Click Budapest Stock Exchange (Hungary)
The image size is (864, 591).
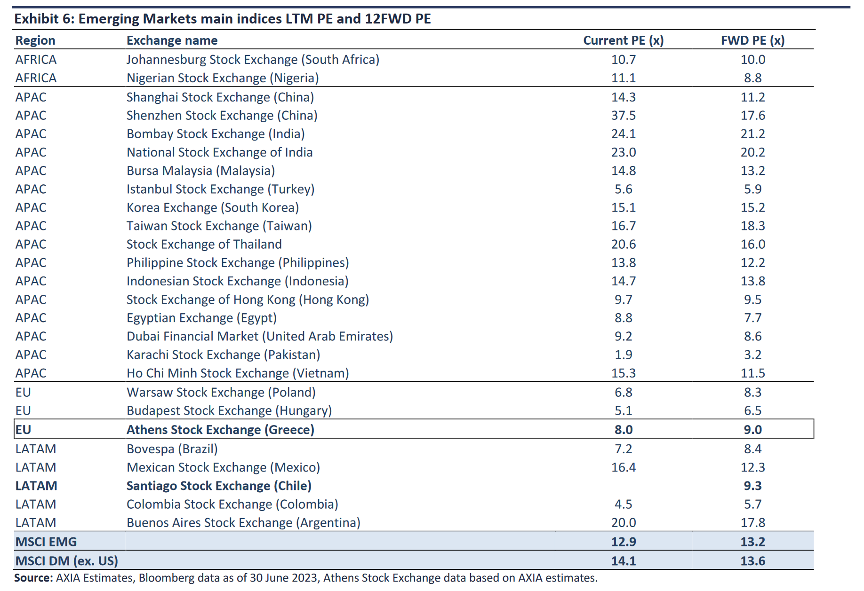pos(229,410)
